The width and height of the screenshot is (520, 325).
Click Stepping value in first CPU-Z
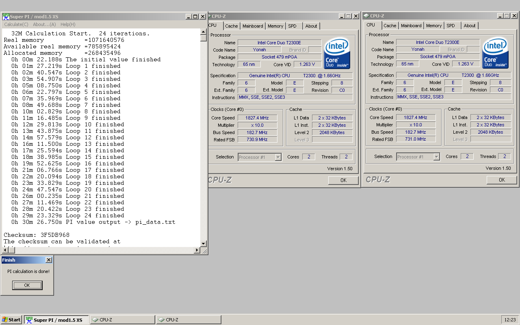tap(342, 83)
